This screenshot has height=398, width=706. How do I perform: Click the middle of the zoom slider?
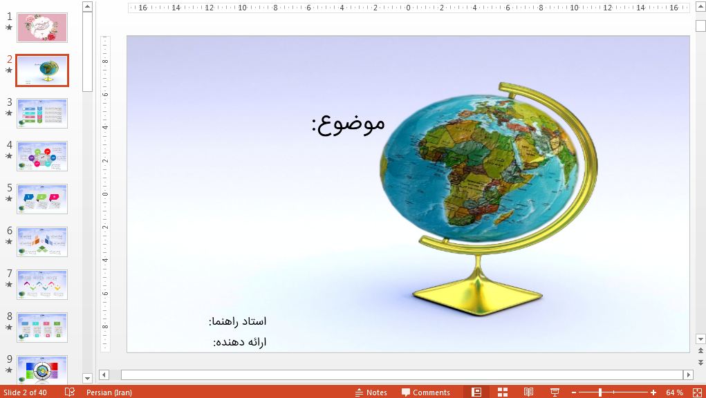[614, 392]
